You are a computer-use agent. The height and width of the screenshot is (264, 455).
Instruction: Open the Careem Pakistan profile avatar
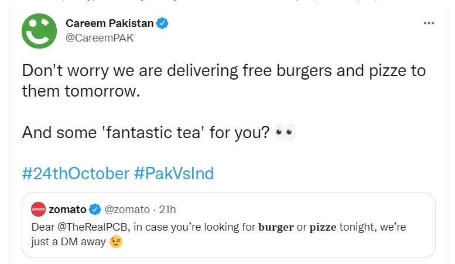39,30
